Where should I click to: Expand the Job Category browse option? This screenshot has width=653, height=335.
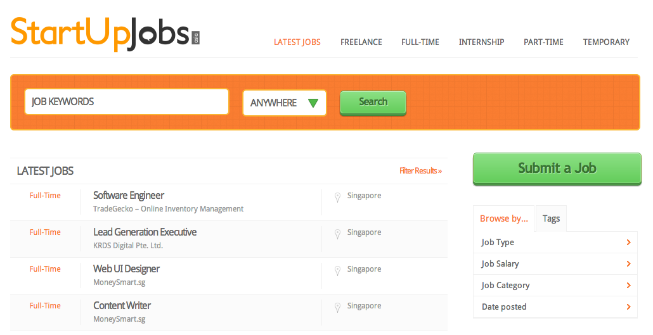pyautogui.click(x=555, y=286)
